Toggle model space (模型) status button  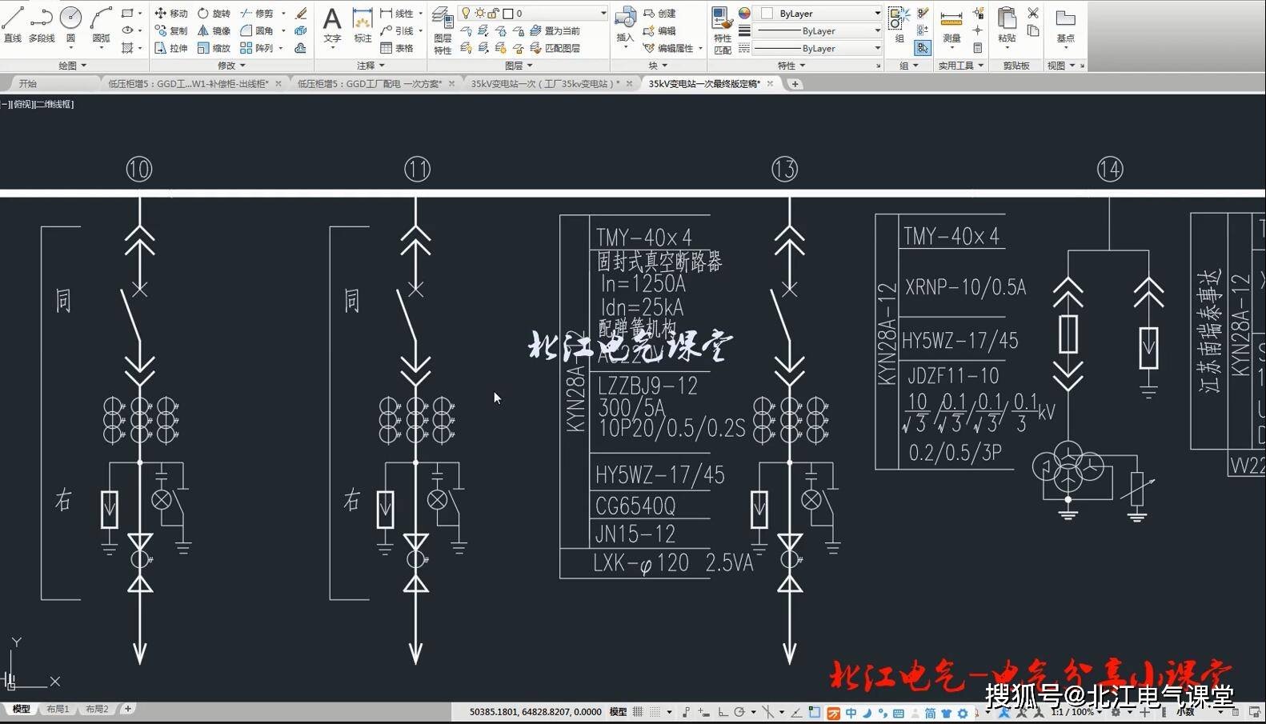coord(618,711)
